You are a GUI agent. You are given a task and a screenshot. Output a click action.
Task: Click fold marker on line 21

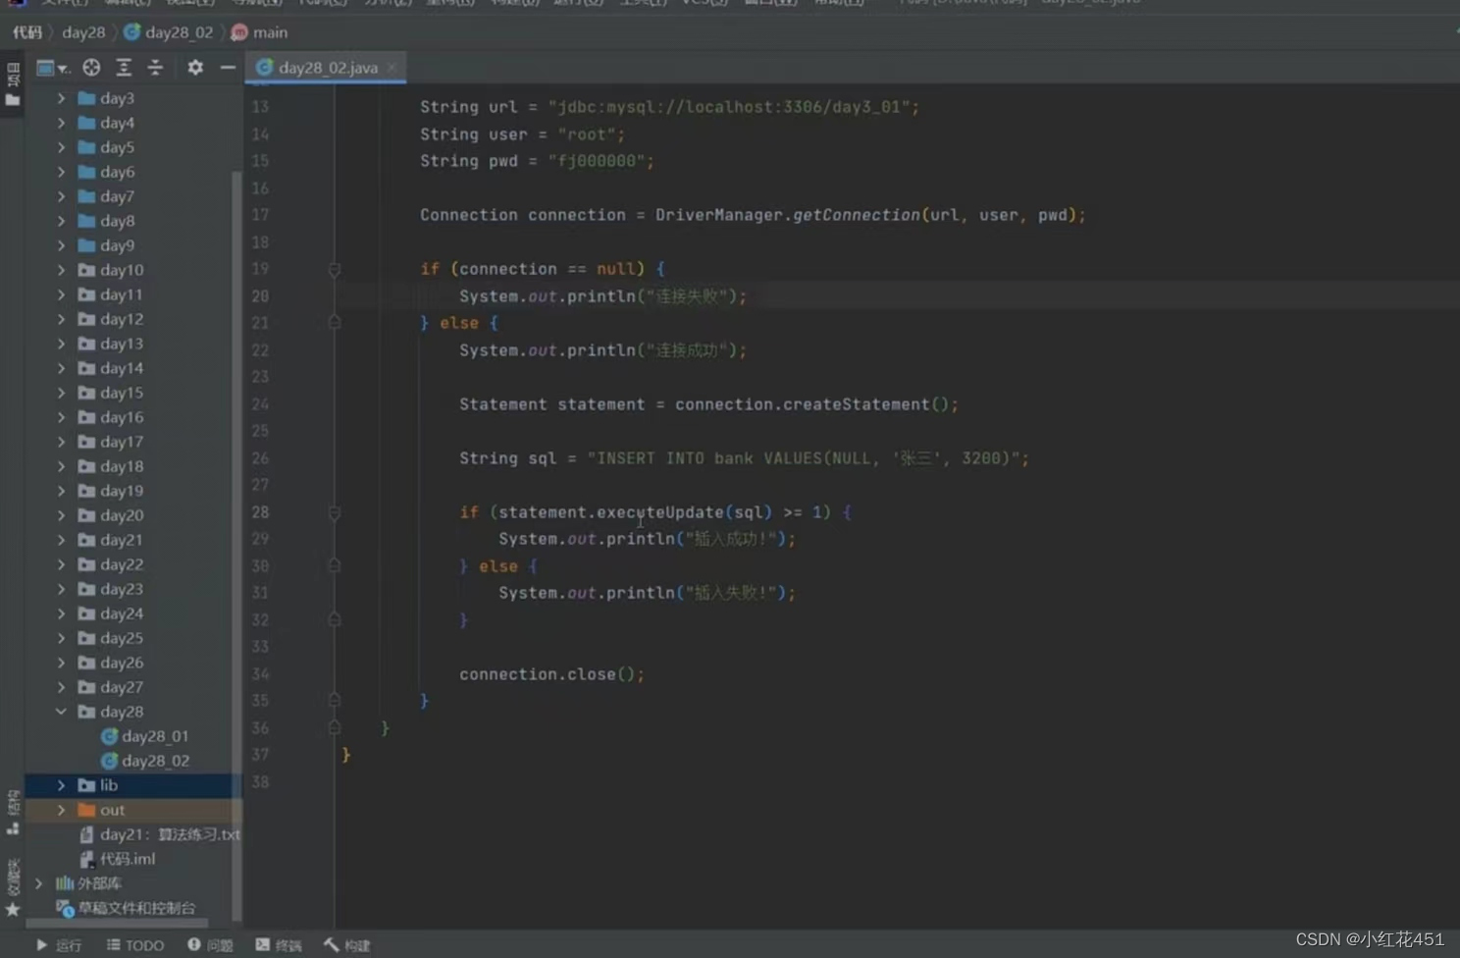[x=334, y=323]
